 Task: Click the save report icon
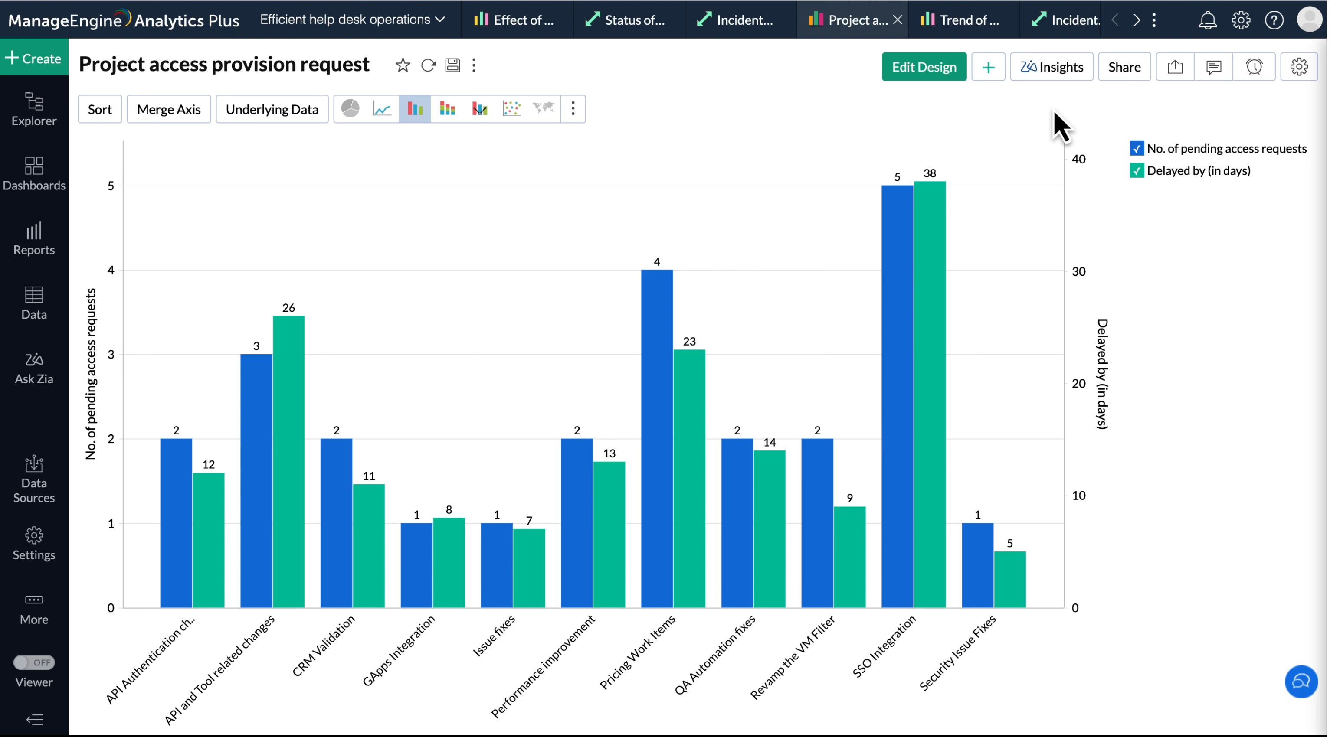point(453,65)
